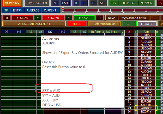The width and height of the screenshot is (163, 114).
Task: Click the ITERATE button
Action: (x=147, y=24)
